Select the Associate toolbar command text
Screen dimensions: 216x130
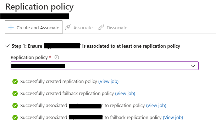[x=83, y=28]
